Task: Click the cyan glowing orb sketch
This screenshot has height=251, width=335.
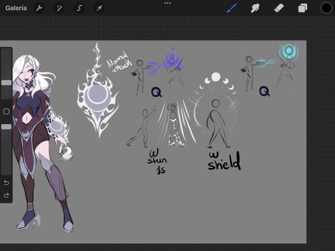Action: tap(289, 51)
